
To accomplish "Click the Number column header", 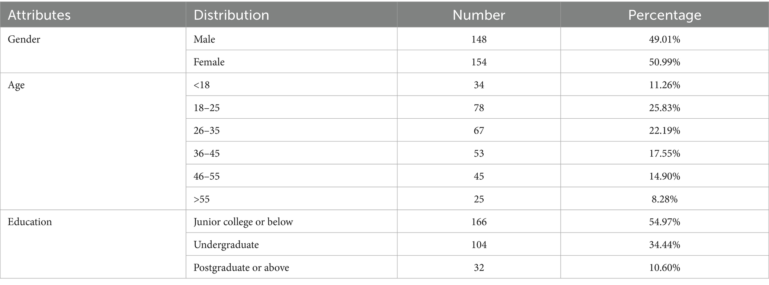I will pyautogui.click(x=479, y=15).
